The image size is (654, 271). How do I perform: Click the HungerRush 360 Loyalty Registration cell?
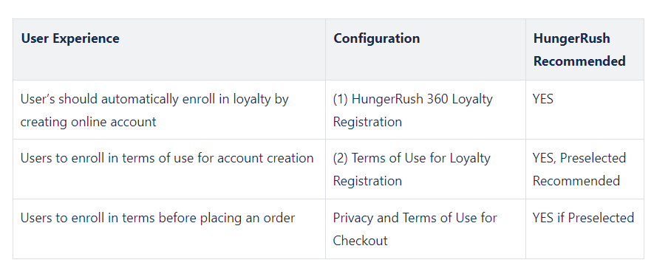[x=426, y=110]
